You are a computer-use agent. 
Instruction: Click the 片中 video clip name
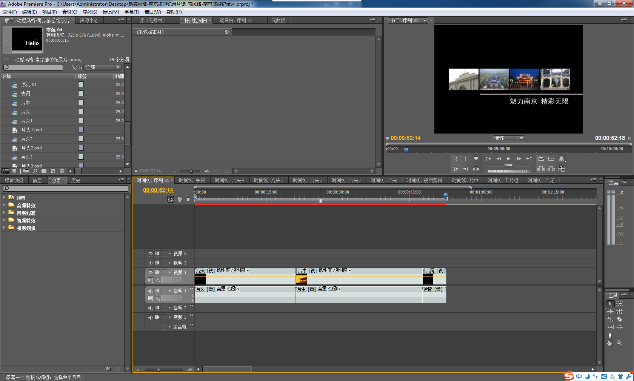tap(302, 270)
